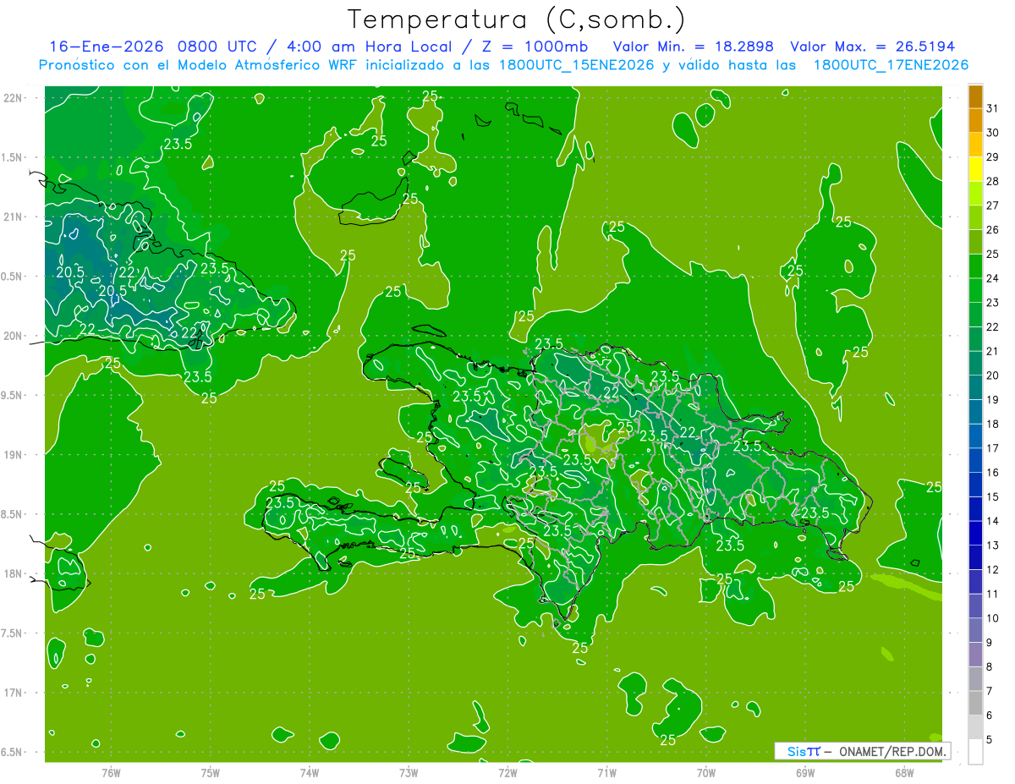Click the "75W" longitude label
1015x784 pixels.
click(210, 773)
